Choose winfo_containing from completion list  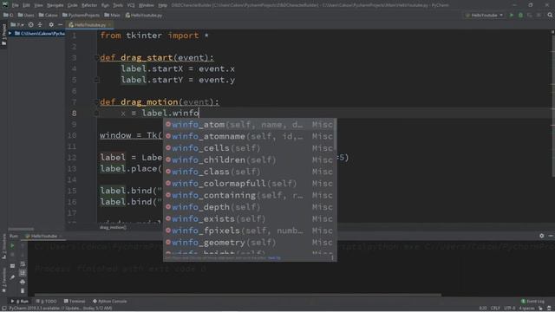249,195
